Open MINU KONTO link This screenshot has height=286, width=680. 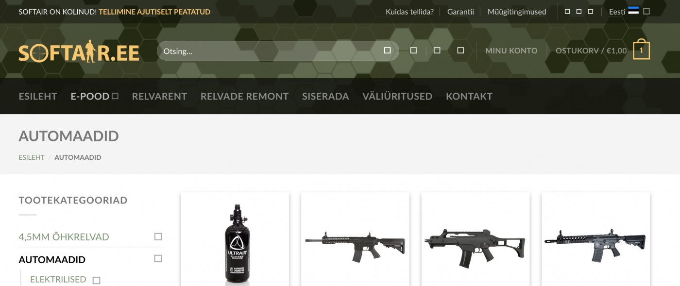click(x=511, y=50)
